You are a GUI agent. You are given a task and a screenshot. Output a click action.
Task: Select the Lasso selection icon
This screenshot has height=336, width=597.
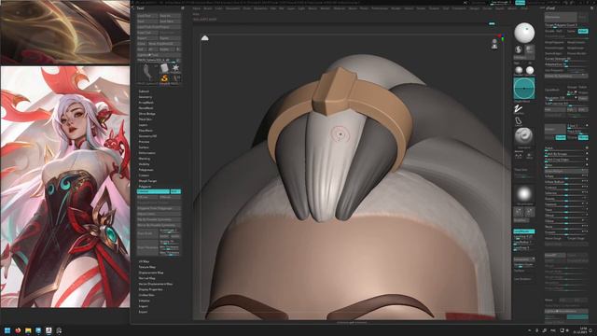(x=519, y=121)
